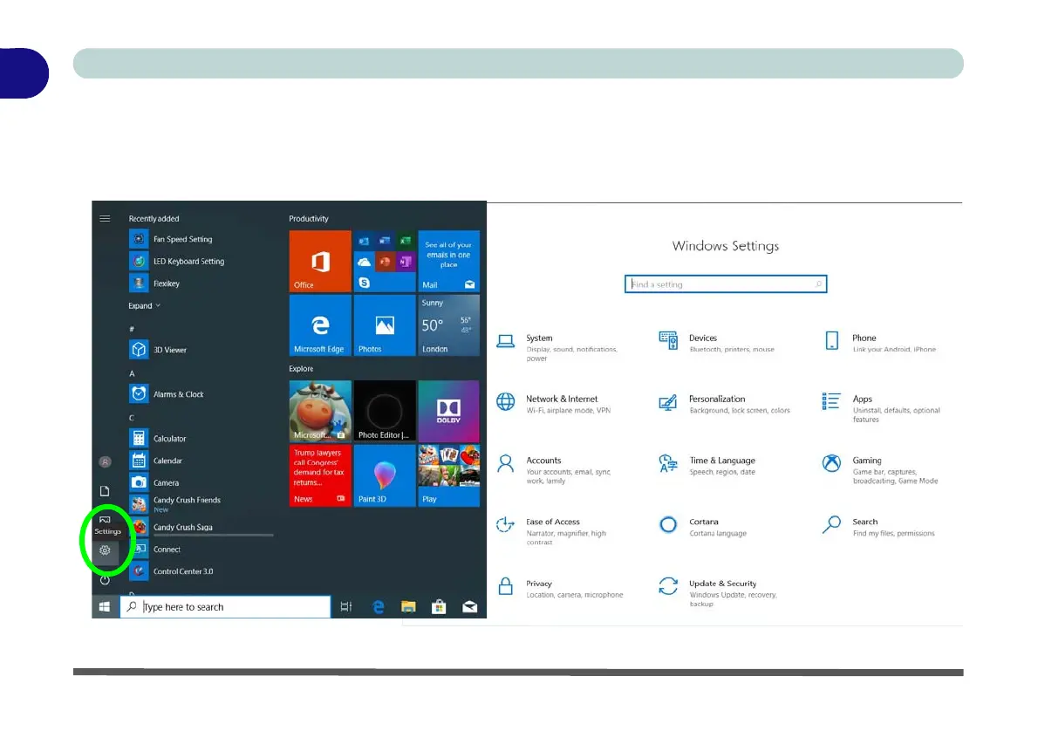The width and height of the screenshot is (1038, 731).
Task: Click the Windows Start button
Action: click(105, 606)
